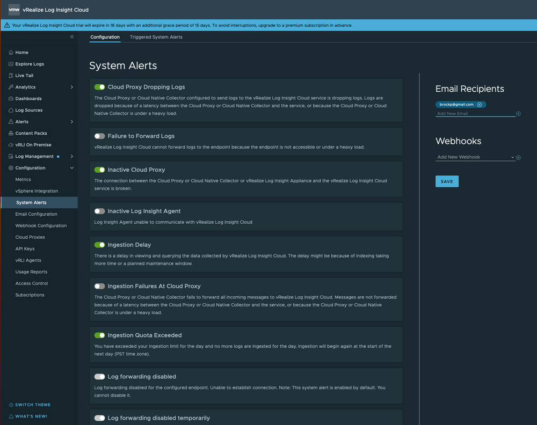Open vRLI Agents page
Image resolution: width=537 pixels, height=425 pixels.
coord(28,260)
